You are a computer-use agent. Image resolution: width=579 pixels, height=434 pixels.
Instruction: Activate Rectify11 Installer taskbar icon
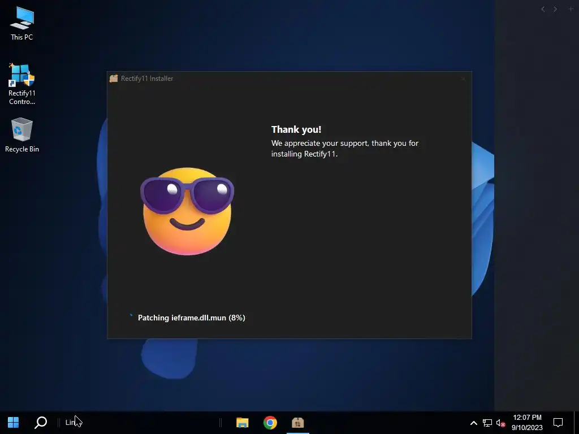tap(297, 423)
